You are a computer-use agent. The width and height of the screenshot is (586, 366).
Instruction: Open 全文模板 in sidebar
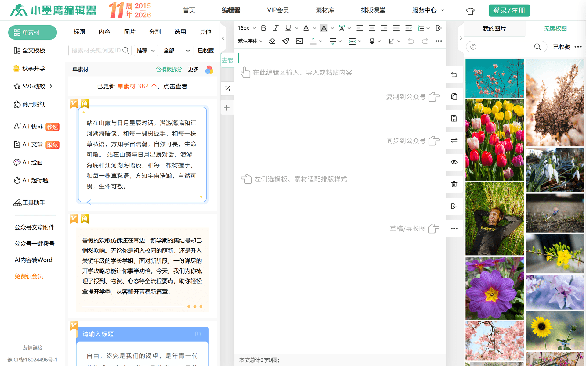coord(30,51)
